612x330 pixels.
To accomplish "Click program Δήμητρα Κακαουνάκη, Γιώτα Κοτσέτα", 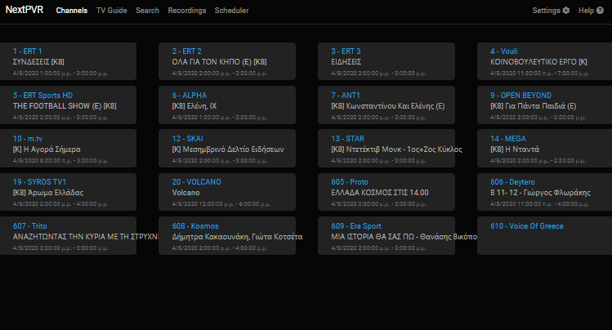I will (x=237, y=236).
